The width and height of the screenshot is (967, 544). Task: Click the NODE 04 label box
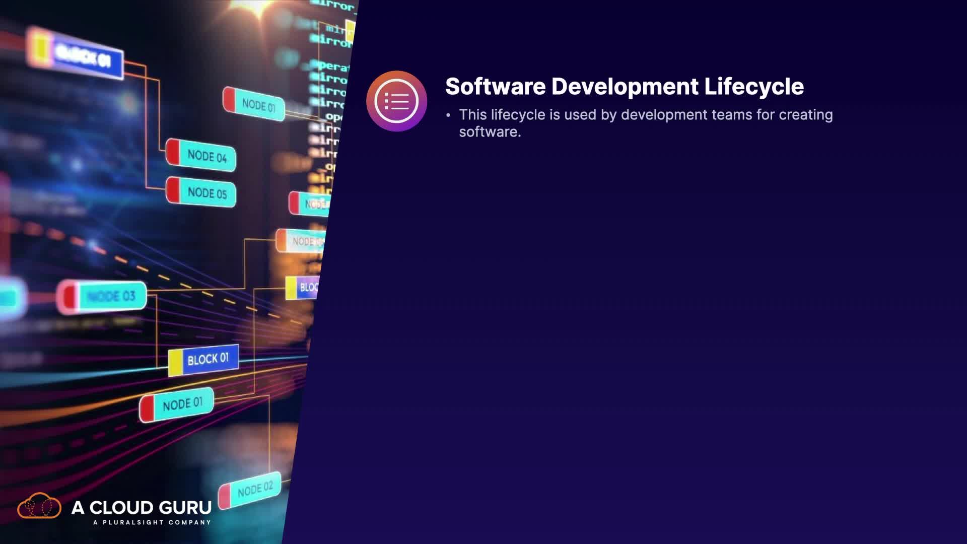click(206, 156)
